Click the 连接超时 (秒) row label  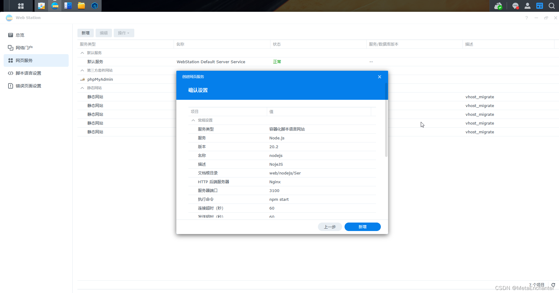(211, 208)
